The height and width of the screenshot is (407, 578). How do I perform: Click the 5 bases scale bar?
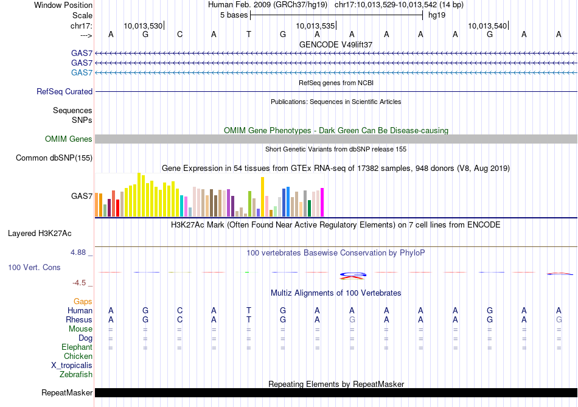(336, 15)
